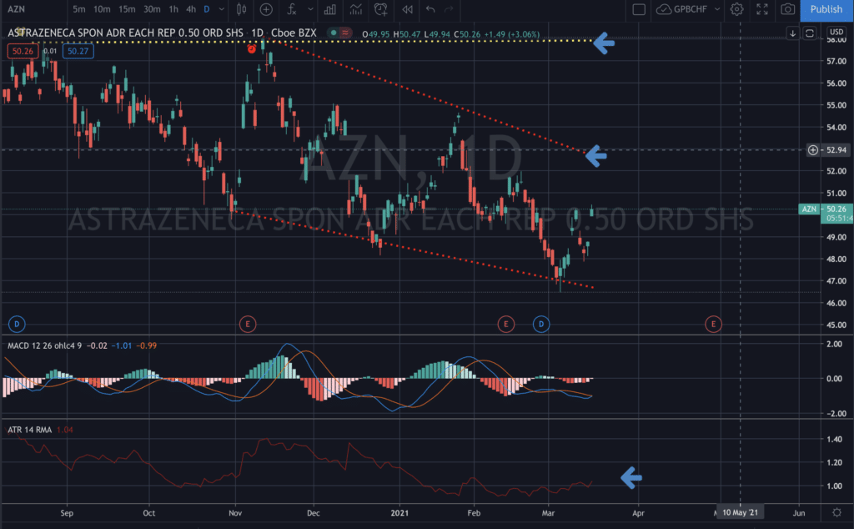The image size is (854, 529).
Task: Toggle the layout square selector
Action: tap(639, 9)
